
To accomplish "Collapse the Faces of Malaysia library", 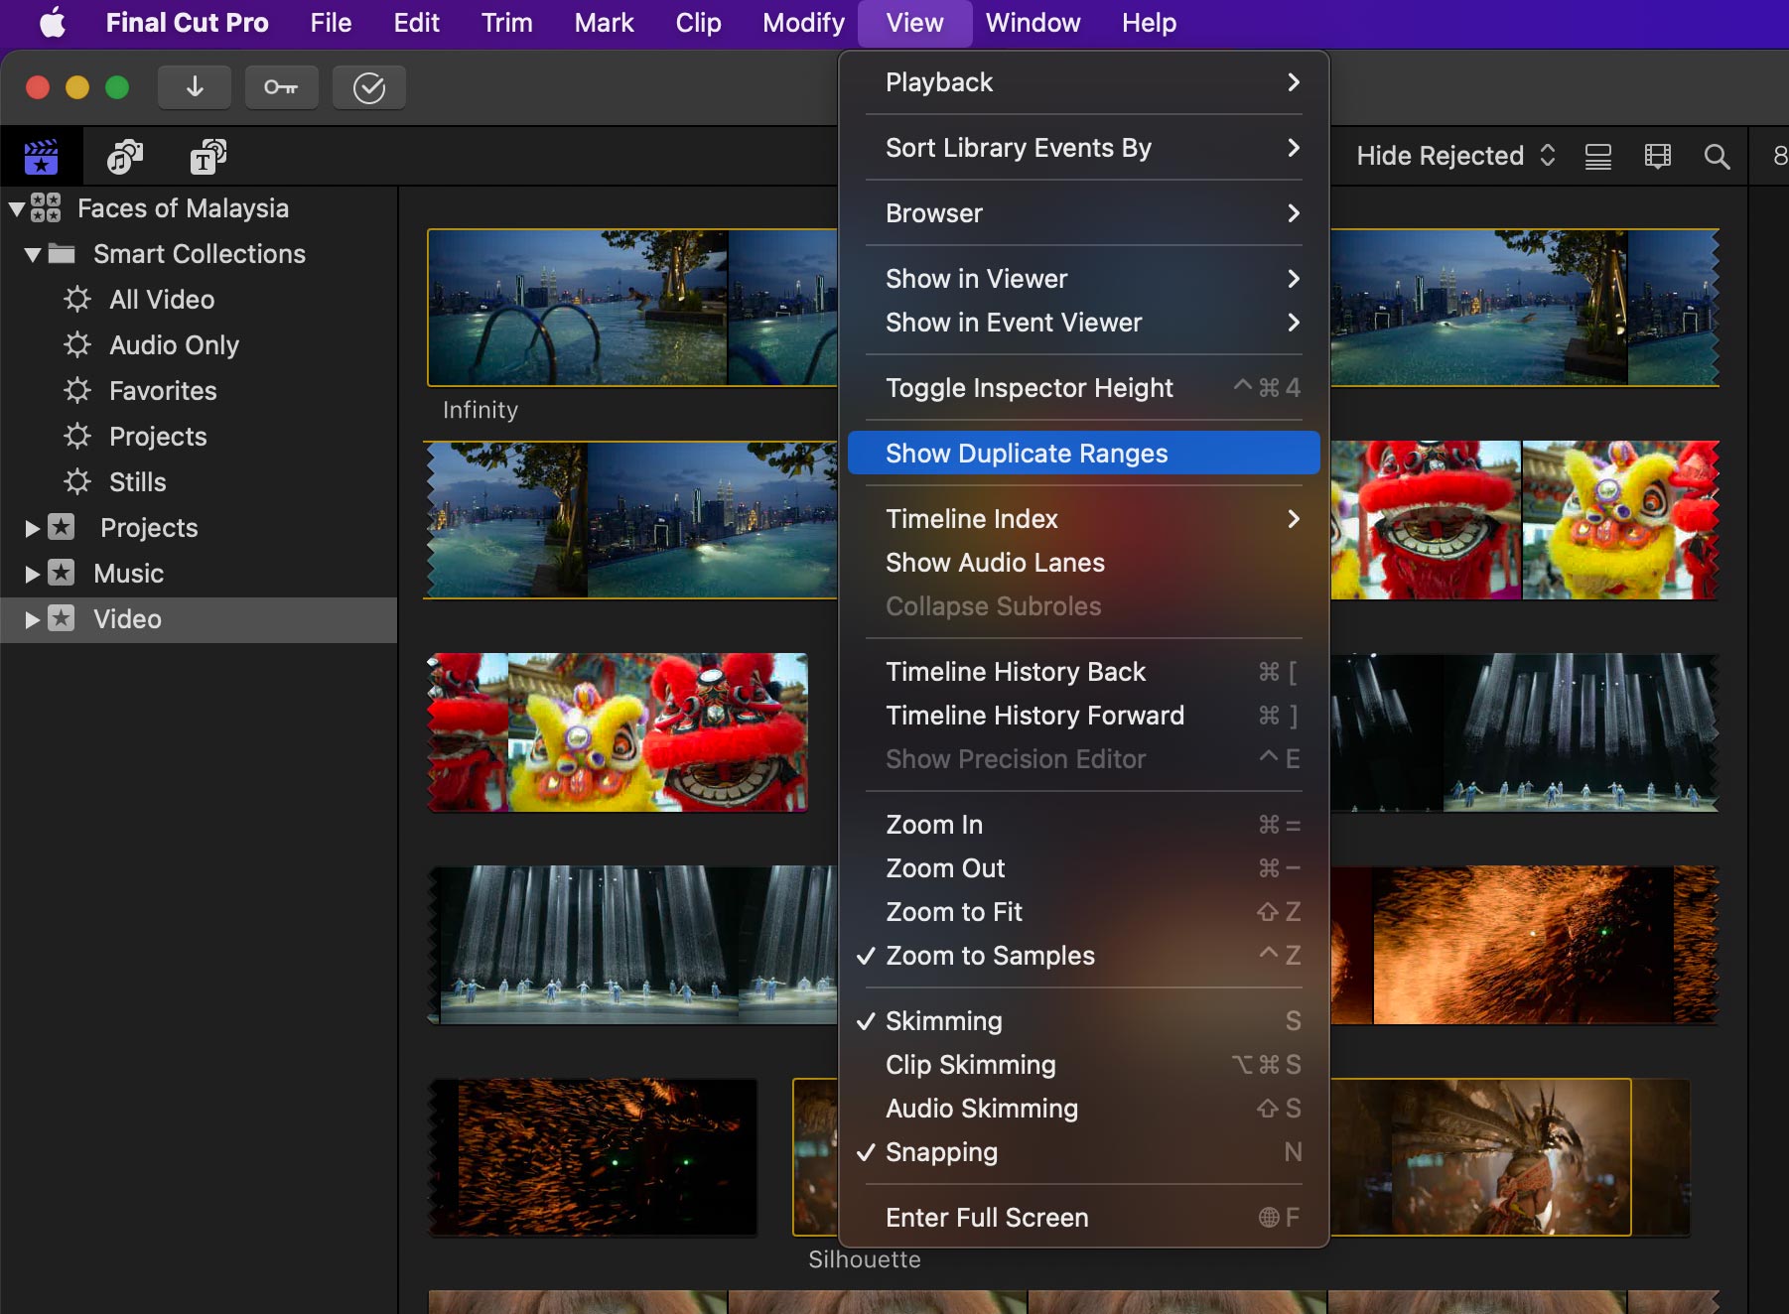I will (x=17, y=209).
